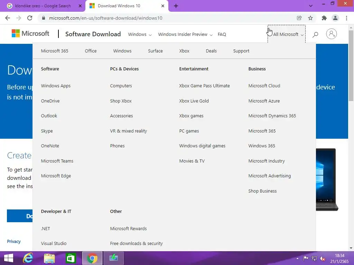
Task: Select Windows in the All Microsoft top row
Action: (122, 51)
